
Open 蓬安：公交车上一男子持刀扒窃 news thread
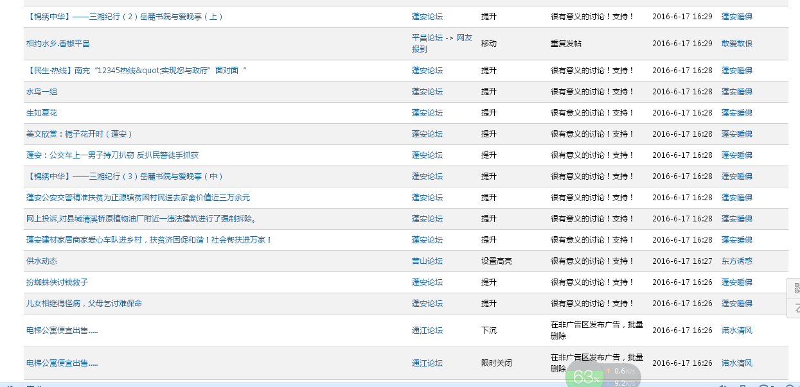(x=112, y=155)
